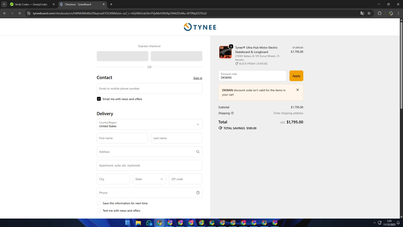Click the browser address bar URL
Screen dimensions: 403x227
pos(120,13)
